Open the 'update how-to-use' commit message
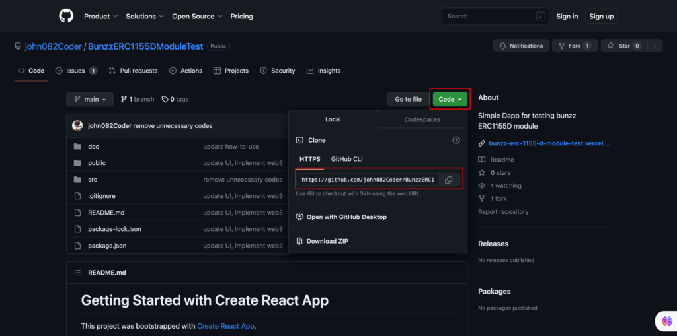This screenshot has height=336, width=677. coord(231,147)
